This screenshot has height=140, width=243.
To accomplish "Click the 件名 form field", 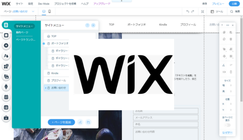I will coord(166,124).
